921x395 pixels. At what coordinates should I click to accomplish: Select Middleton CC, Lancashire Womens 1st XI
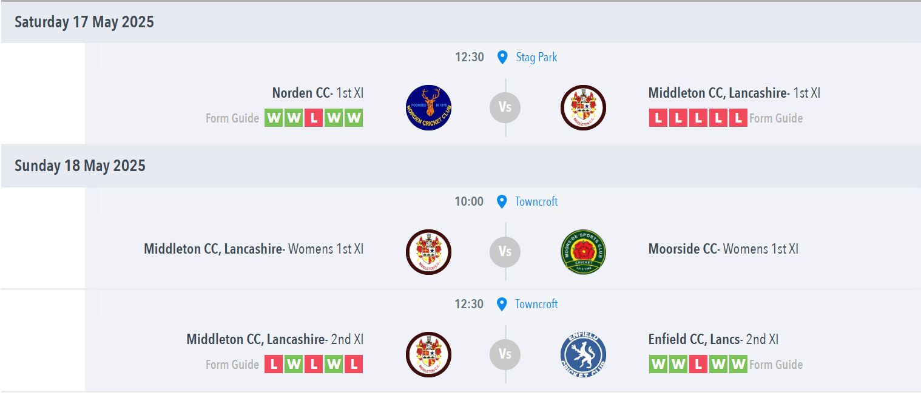(254, 249)
